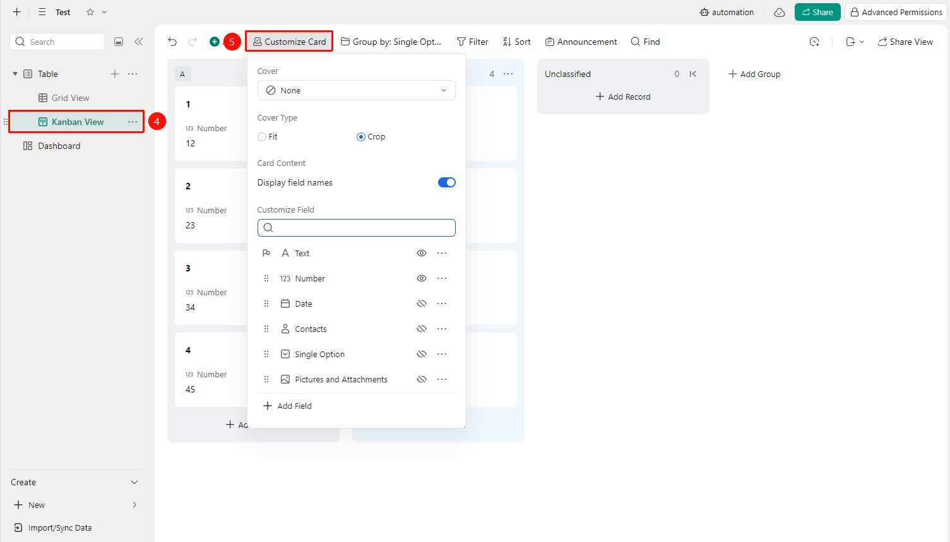Viewport: 950px width, 542px height.
Task: Click the sidebar layout icon beside Search
Action: 119,42
